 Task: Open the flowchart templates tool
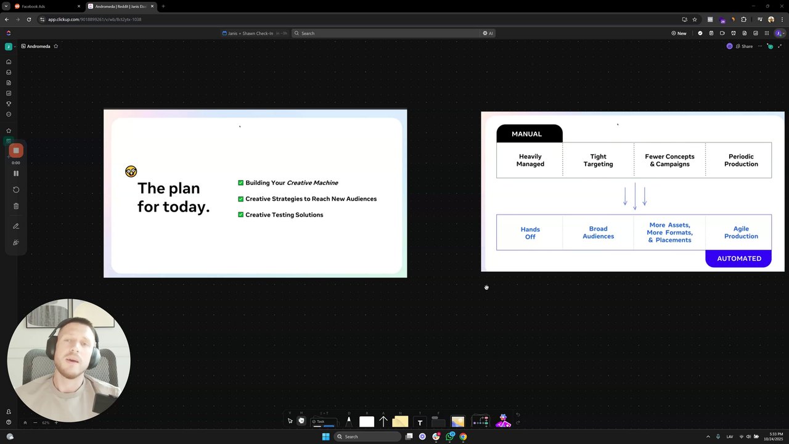point(480,422)
